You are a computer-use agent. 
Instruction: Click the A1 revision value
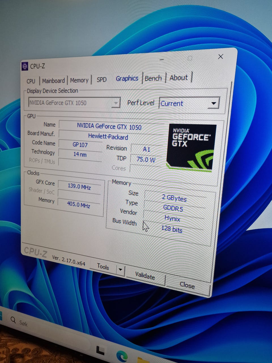pyautogui.click(x=146, y=149)
